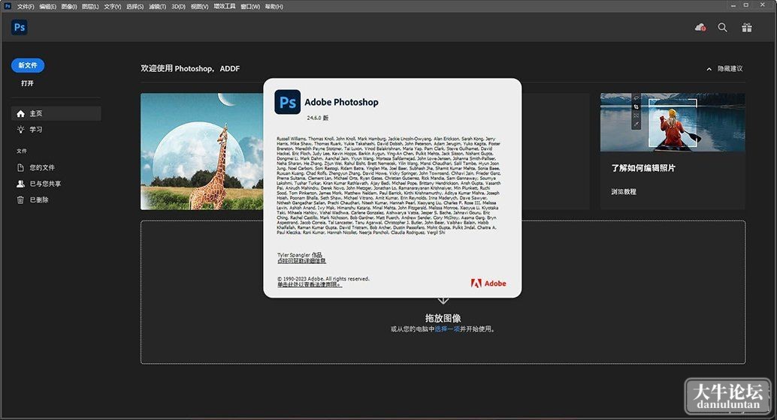This screenshot has width=777, height=420.
Task: Click the small Ps icon in title bar
Action: tap(8, 6)
